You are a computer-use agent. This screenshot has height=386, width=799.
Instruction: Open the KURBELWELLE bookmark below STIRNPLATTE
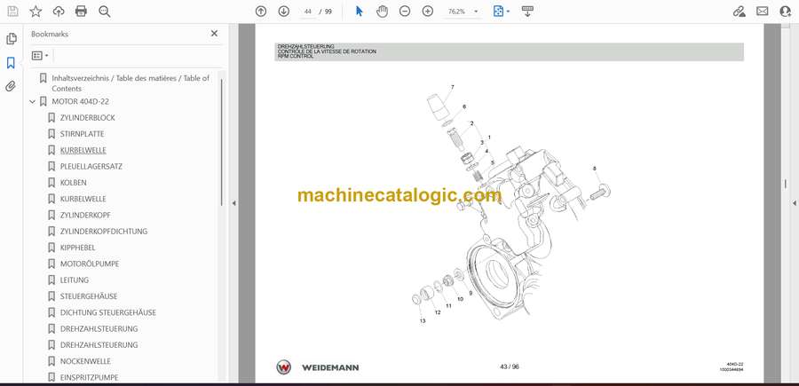coord(83,150)
